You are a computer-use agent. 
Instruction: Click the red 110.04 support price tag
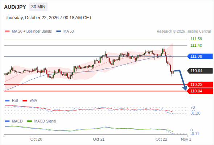(x=200, y=91)
